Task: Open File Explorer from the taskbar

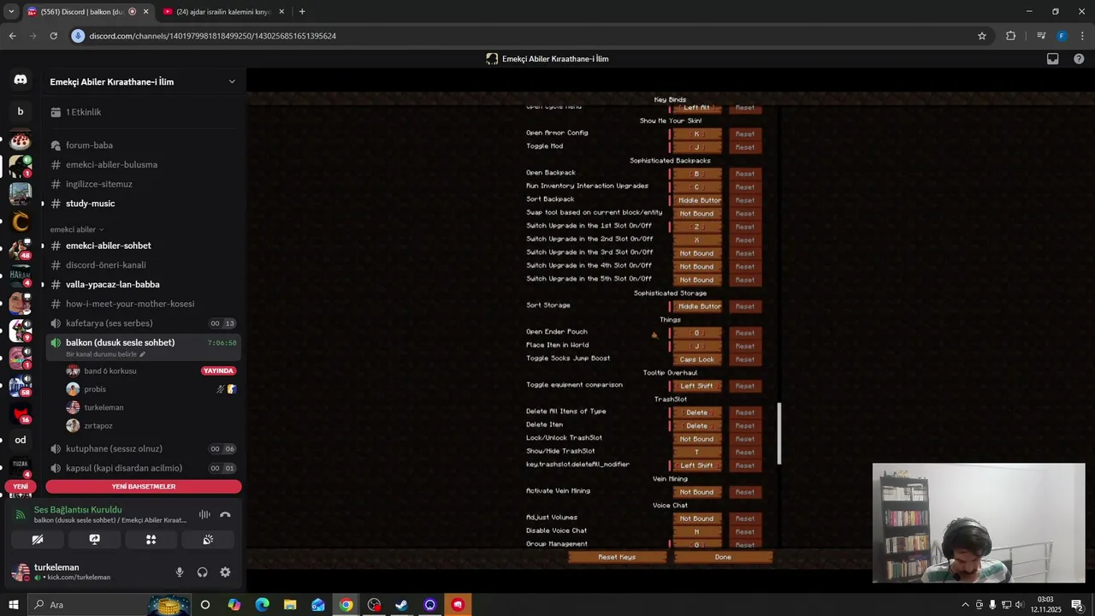Action: (x=290, y=605)
